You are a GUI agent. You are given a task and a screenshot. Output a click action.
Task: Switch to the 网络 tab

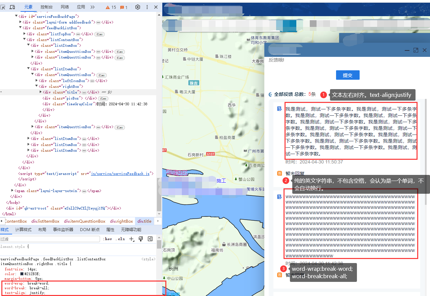(65, 7)
